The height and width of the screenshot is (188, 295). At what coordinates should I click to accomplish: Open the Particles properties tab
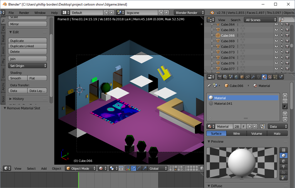[x=275, y=77]
